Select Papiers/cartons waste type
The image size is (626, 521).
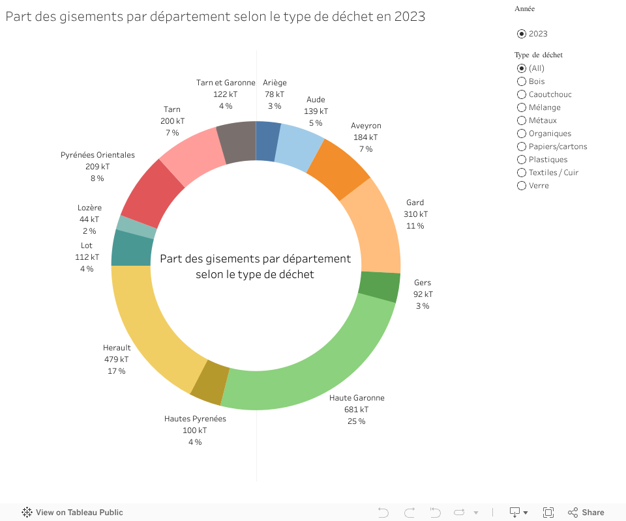tap(522, 147)
